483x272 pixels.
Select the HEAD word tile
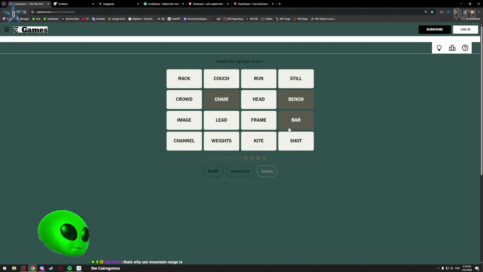coord(258,99)
